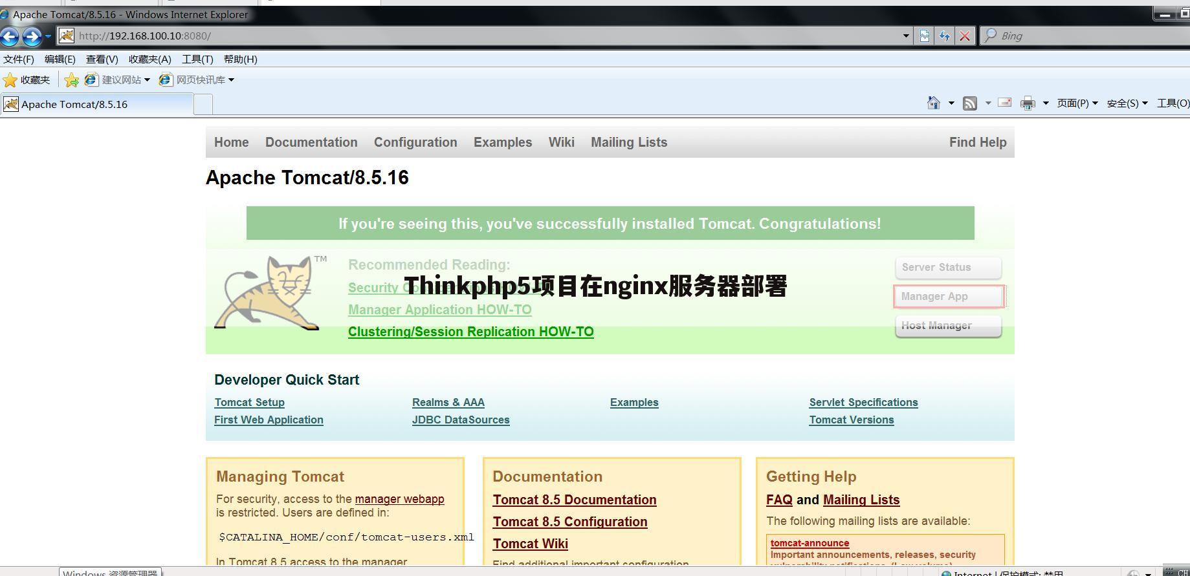Open the manager webapp link
The width and height of the screenshot is (1190, 576).
pos(399,499)
